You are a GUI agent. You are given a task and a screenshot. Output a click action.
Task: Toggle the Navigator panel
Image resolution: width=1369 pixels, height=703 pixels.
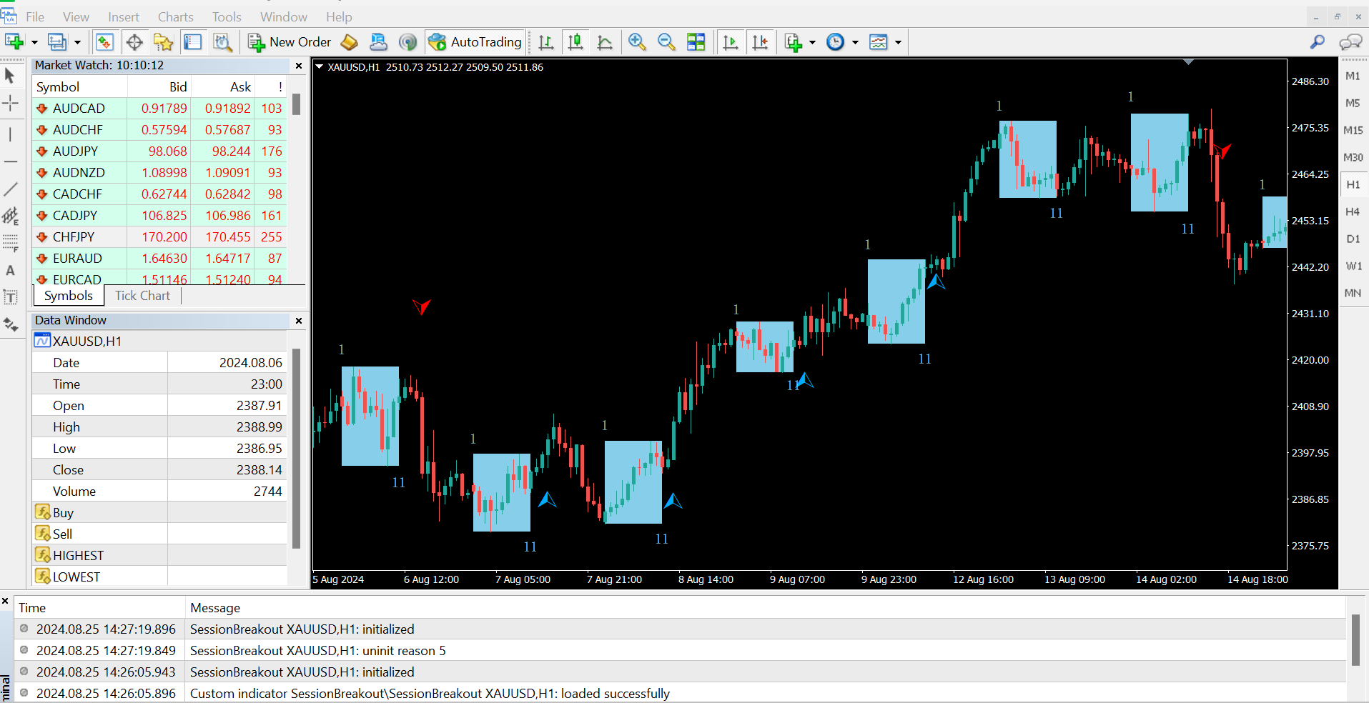pyautogui.click(x=163, y=42)
